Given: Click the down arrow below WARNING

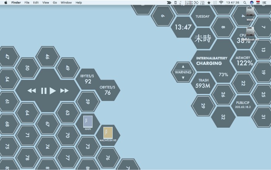Looking at the screenshot, I should coord(183,78).
